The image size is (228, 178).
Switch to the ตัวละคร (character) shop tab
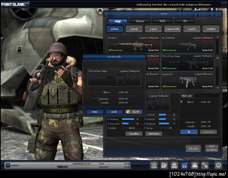click(x=140, y=21)
